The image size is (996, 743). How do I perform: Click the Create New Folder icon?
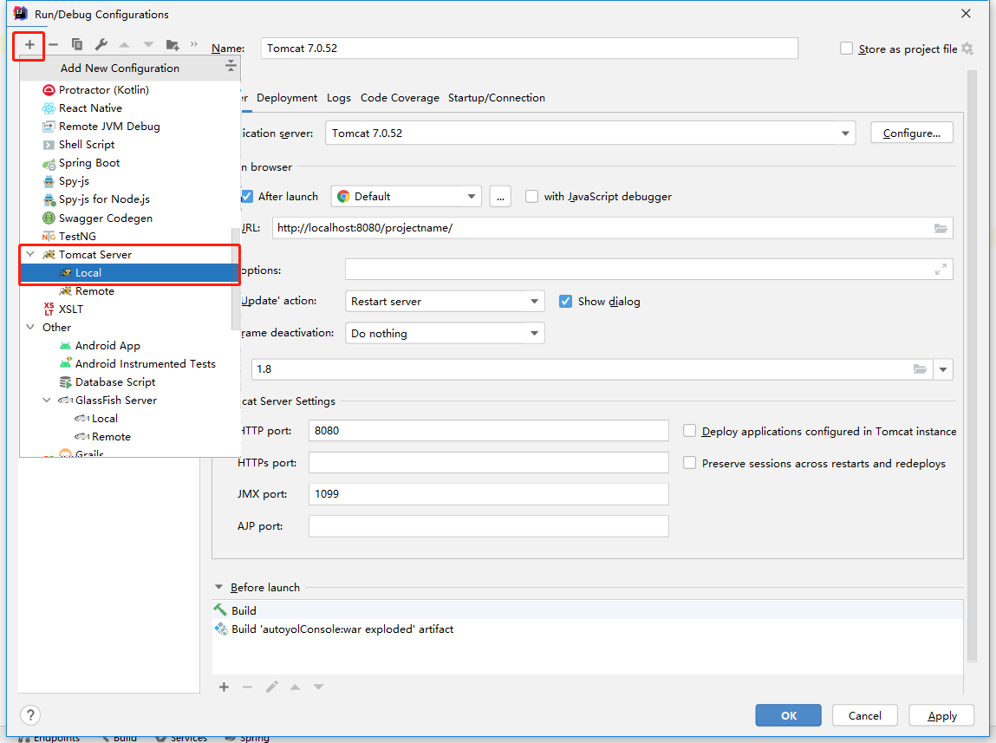click(x=173, y=44)
